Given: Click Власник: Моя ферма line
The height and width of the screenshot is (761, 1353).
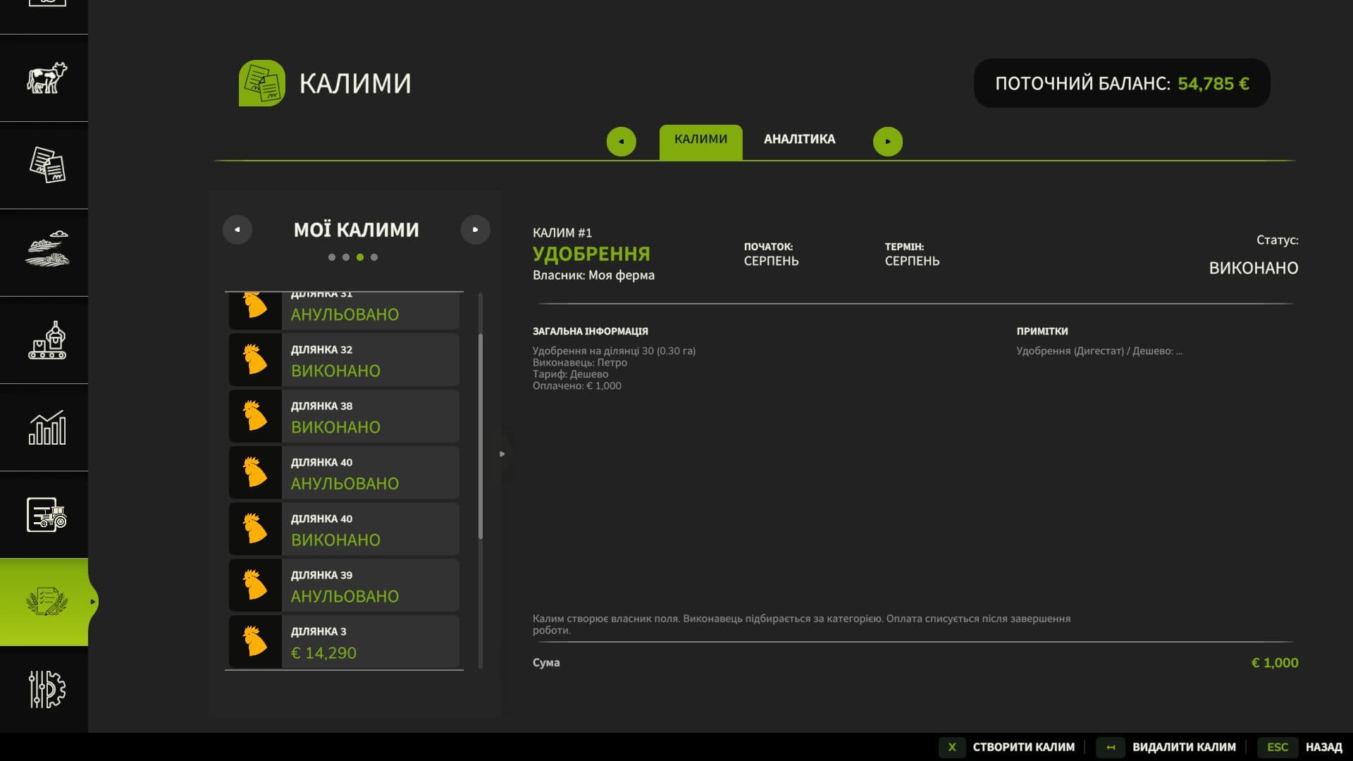Looking at the screenshot, I should pyautogui.click(x=593, y=275).
